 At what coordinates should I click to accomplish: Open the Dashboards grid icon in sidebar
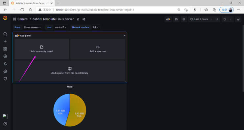(5, 49)
